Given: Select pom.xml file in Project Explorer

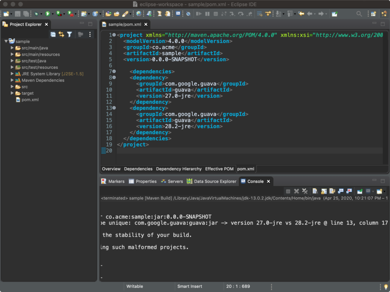Looking at the screenshot, I should [x=30, y=100].
